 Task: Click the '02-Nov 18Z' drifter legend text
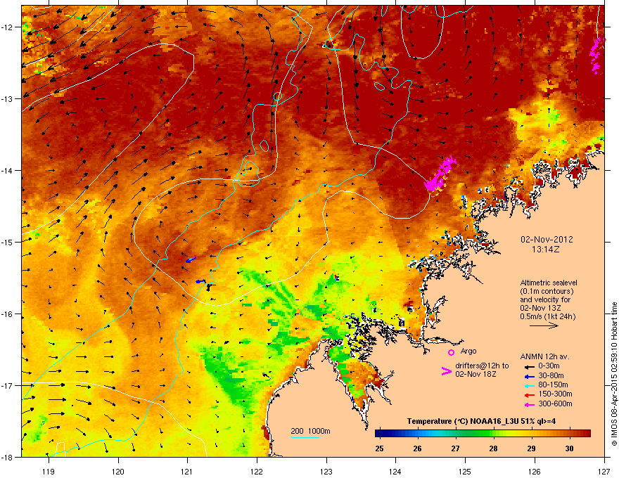coord(476,374)
